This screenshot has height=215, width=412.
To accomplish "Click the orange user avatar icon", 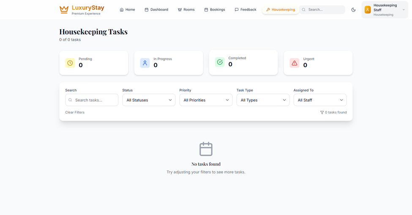I will point(368,10).
